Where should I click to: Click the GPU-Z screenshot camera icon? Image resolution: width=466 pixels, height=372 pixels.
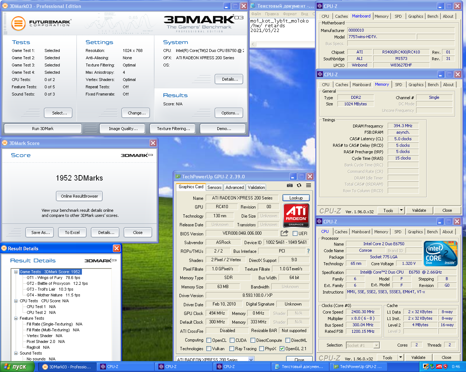point(289,185)
